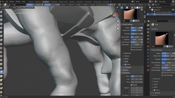Open Material properties tab icon

click(x=148, y=66)
